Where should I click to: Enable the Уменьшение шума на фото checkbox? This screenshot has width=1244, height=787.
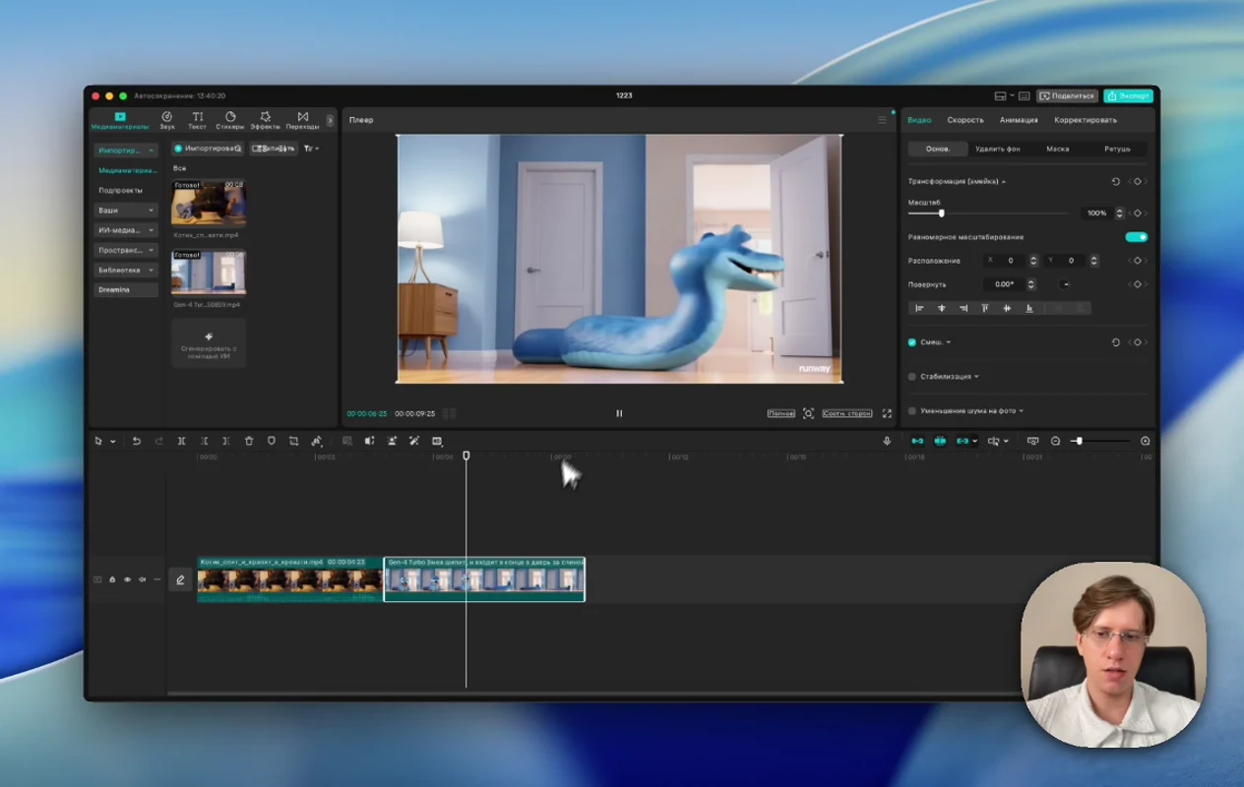[912, 411]
